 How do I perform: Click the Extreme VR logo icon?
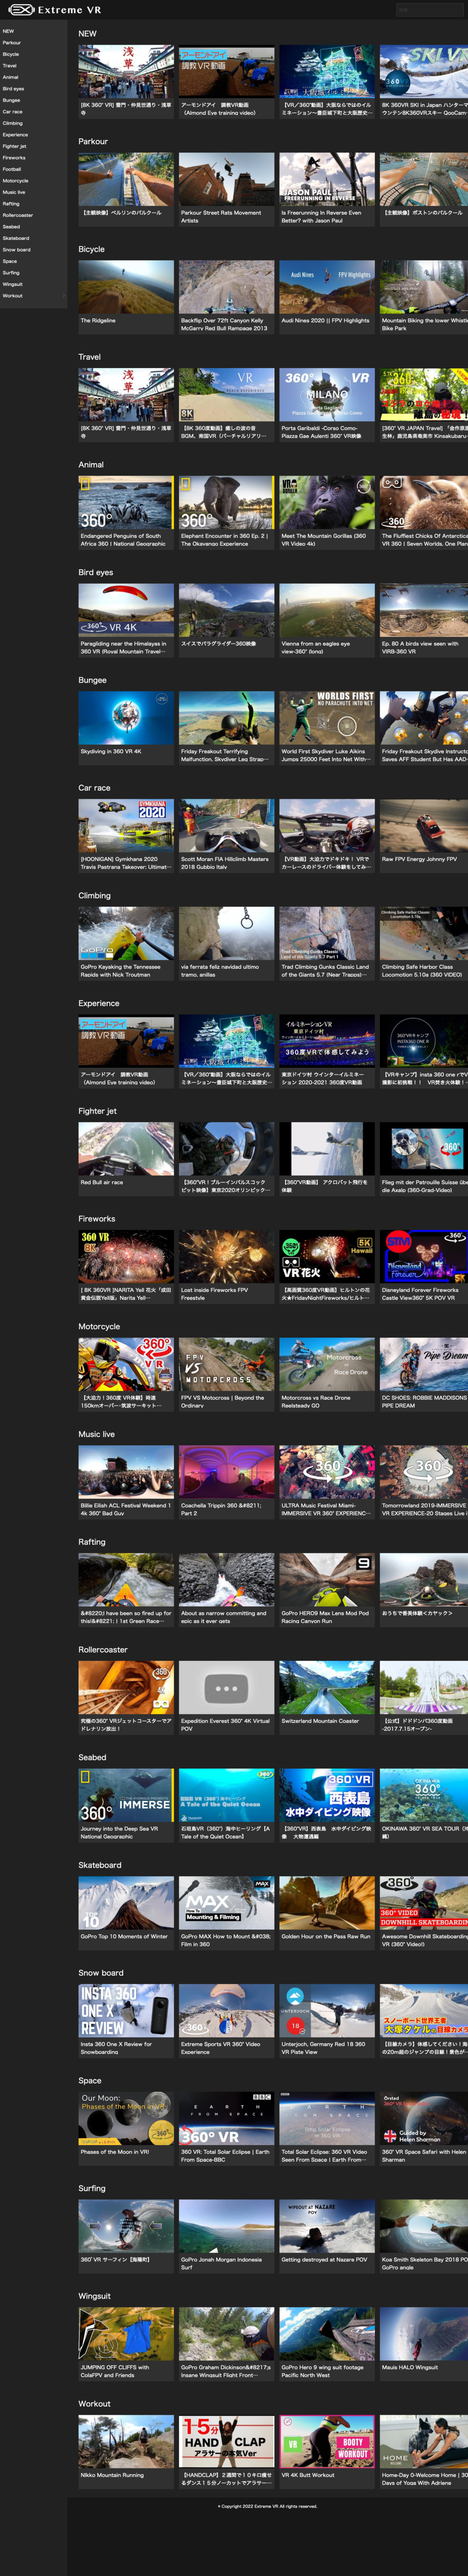tap(20, 10)
